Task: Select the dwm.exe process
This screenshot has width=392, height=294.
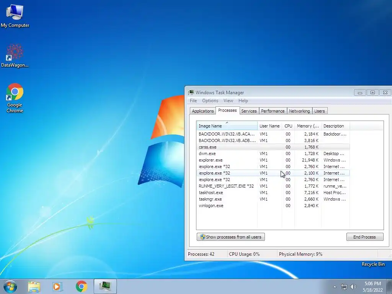Action: [x=273, y=154]
